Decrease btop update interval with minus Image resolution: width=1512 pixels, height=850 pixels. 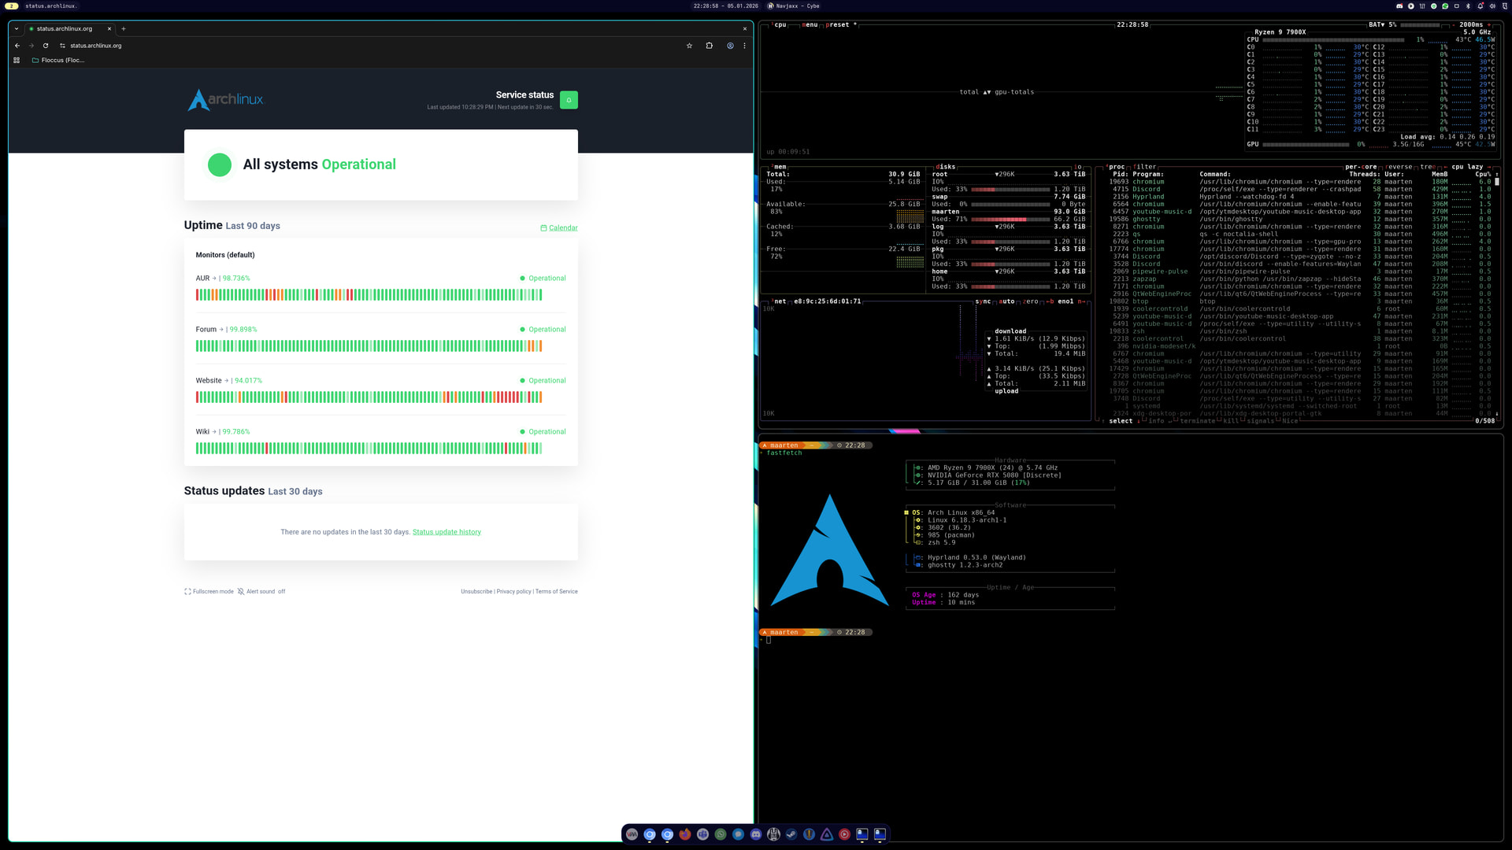pos(1452,25)
